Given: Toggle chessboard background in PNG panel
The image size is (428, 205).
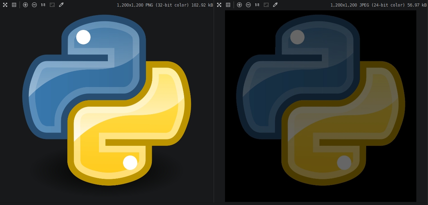Looking at the screenshot, I should tap(5, 5).
